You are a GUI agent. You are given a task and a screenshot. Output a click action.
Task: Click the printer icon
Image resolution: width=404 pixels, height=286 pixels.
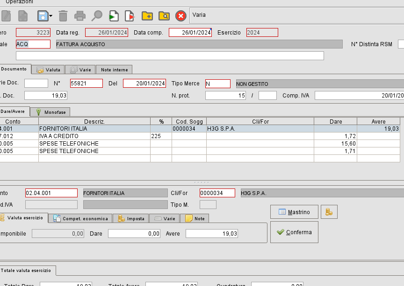(80, 16)
